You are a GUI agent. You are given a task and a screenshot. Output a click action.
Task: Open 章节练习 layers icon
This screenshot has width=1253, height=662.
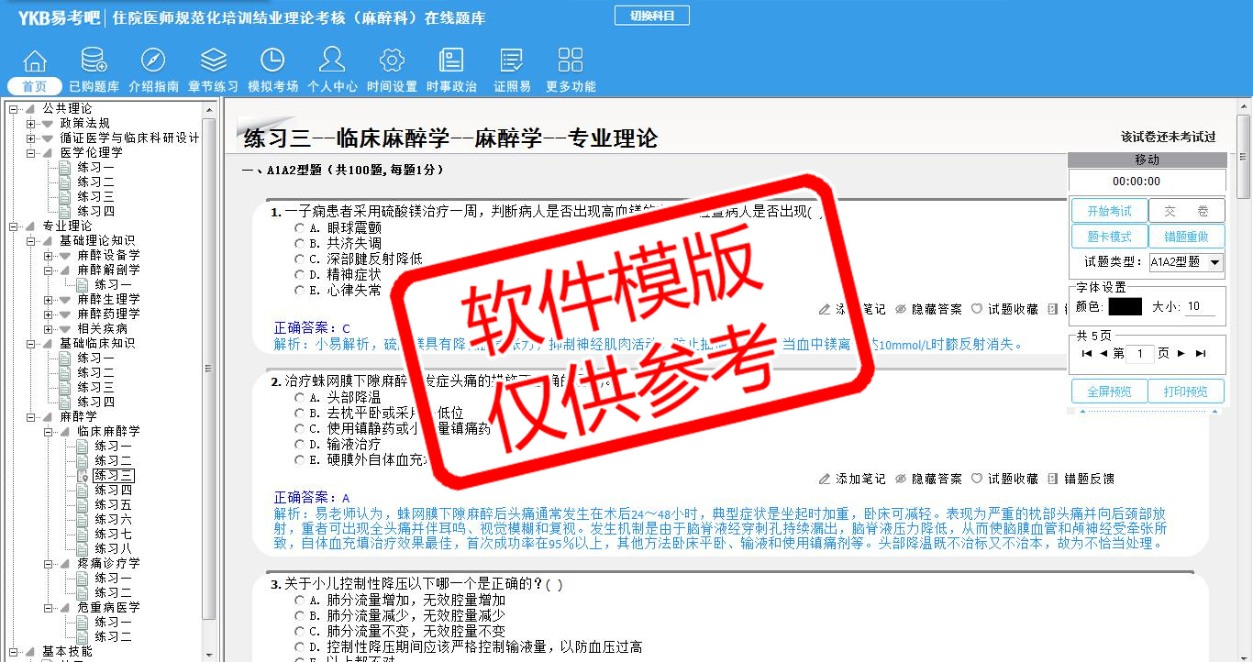coord(213,61)
